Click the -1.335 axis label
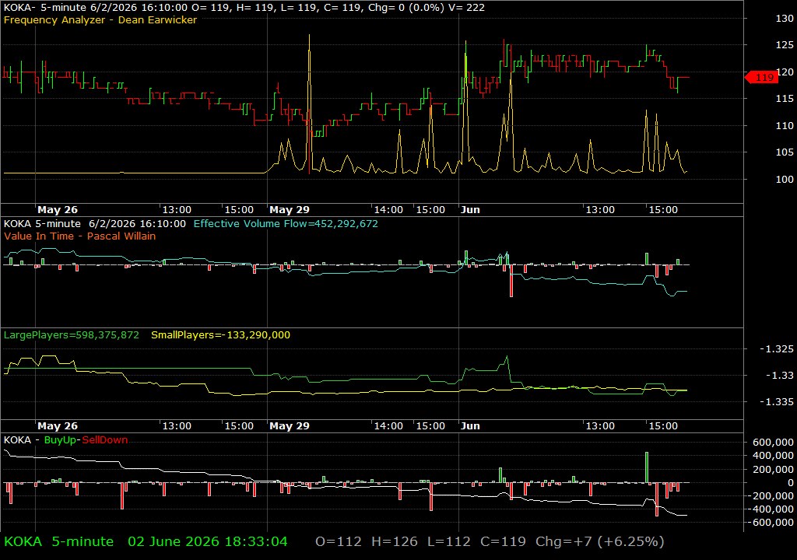 [x=776, y=401]
